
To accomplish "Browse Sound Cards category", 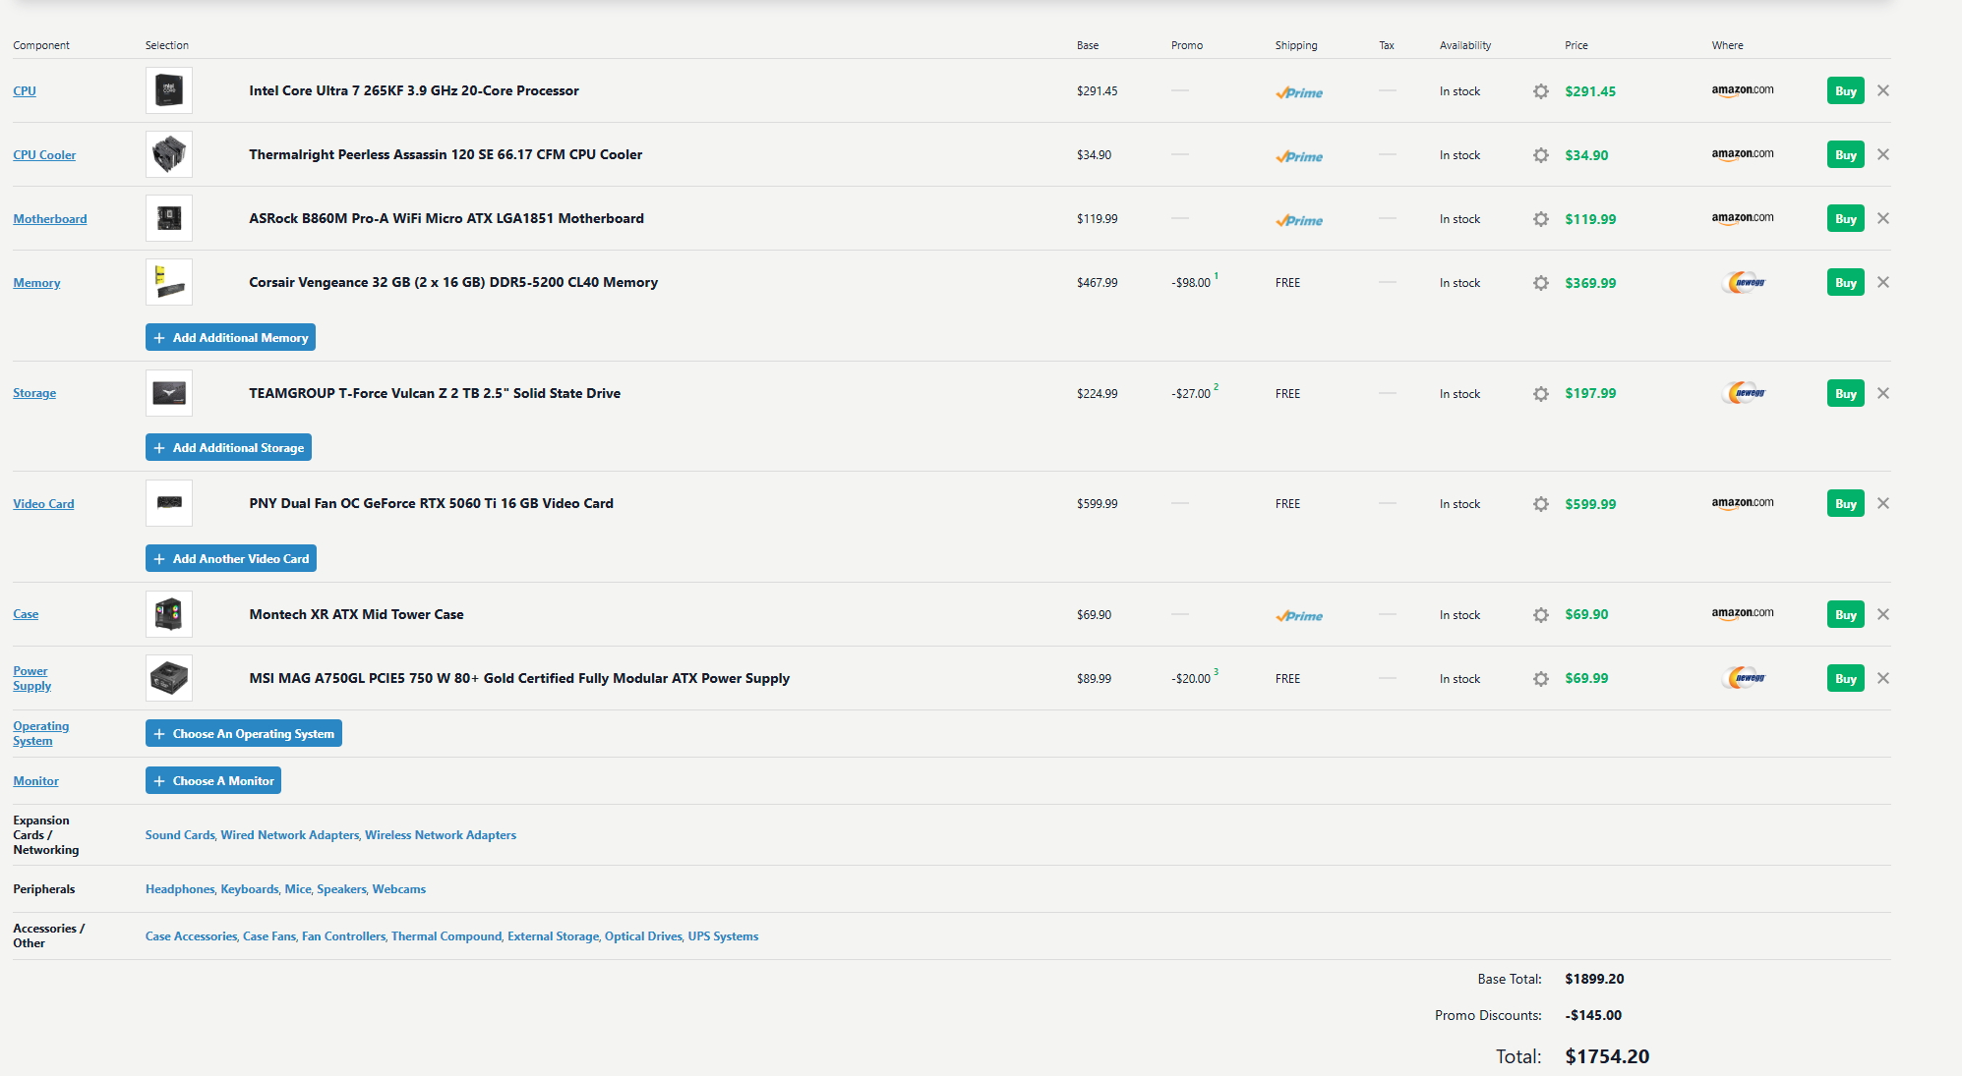I will pos(180,835).
